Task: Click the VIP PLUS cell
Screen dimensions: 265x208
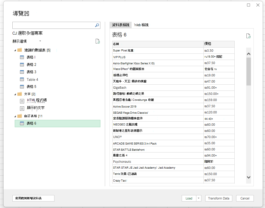Action: pos(158,57)
